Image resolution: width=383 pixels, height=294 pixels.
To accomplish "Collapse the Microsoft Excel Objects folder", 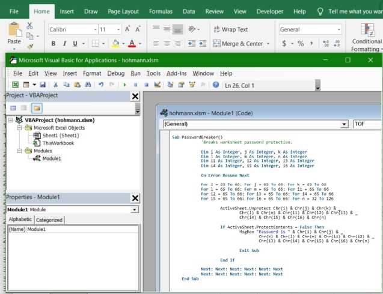I will point(19,128).
